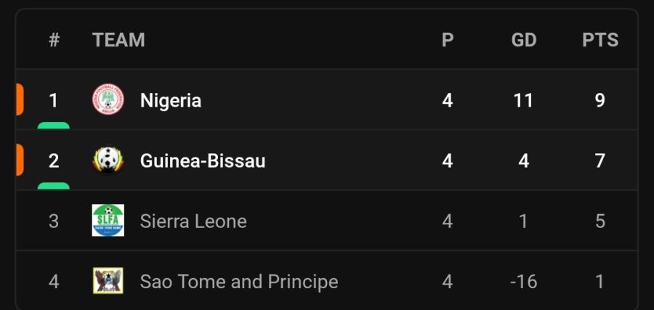
Task: Open the Nigeria federation crest icon
Action: pyautogui.click(x=108, y=99)
